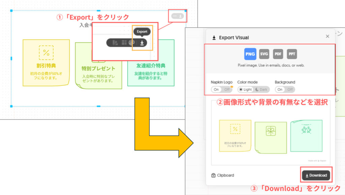
Task: Switch Background to Off
Action: click(290, 89)
